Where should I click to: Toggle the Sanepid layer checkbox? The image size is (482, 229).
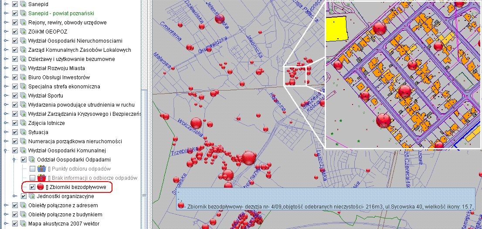pos(15,4)
